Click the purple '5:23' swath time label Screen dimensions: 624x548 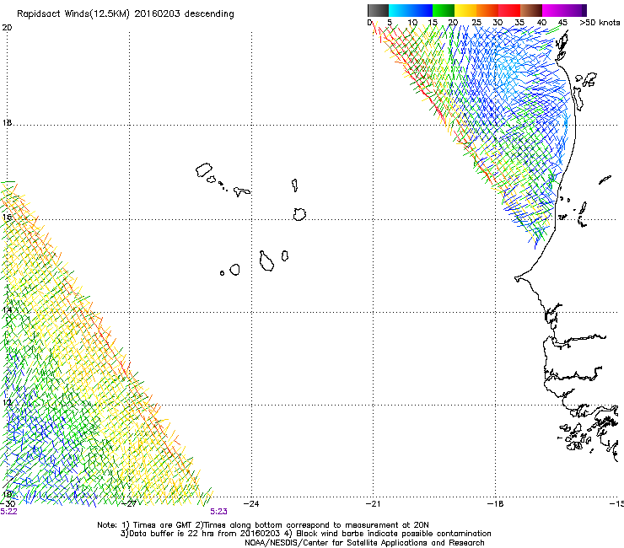coord(219,512)
